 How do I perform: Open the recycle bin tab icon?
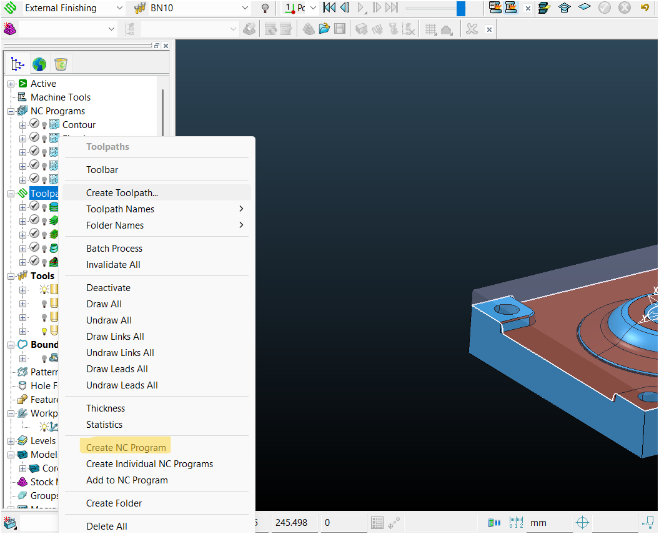coord(61,64)
